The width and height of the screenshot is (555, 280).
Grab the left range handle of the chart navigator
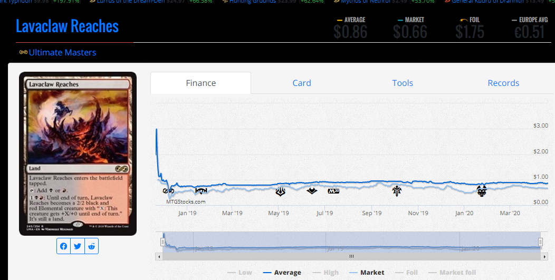pos(162,242)
